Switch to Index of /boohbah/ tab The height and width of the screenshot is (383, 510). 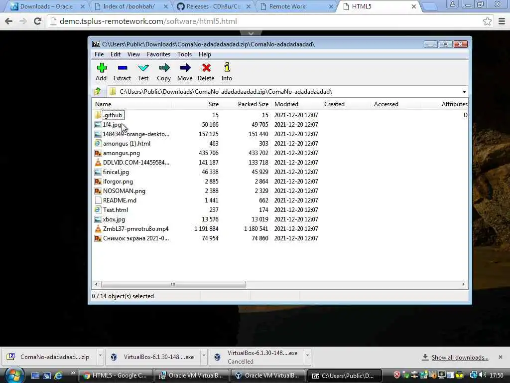pyautogui.click(x=129, y=6)
